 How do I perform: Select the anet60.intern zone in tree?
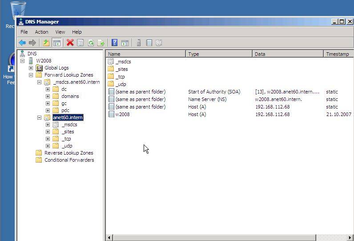coord(68,117)
